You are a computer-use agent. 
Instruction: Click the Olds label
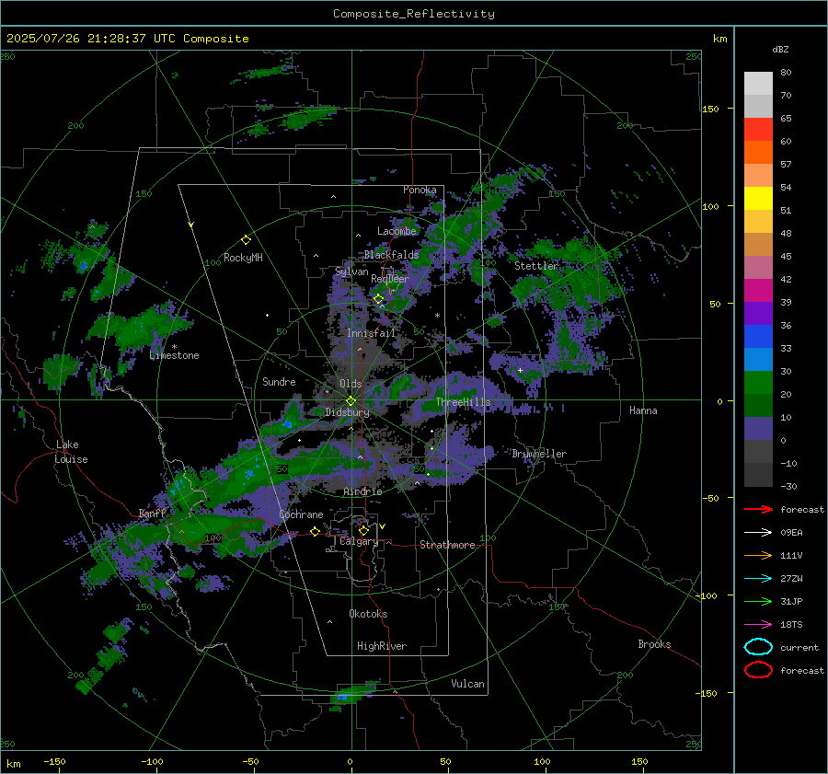(x=351, y=384)
